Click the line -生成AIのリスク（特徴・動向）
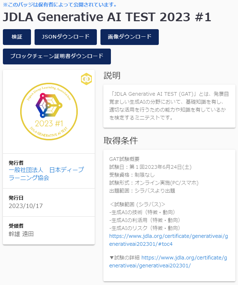This screenshot has height=285, width=238. click(x=144, y=228)
